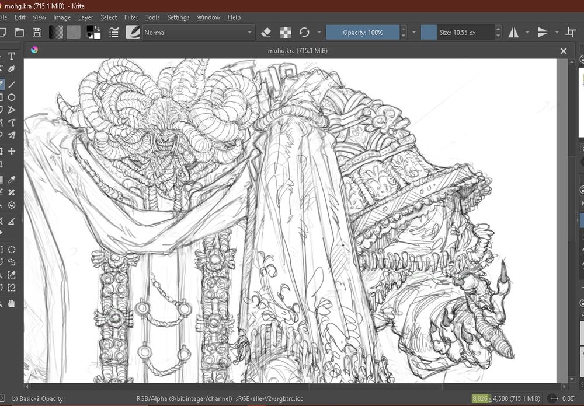Screen dimensions: 584x406
Task: Open the Edit menu
Action: (20, 17)
